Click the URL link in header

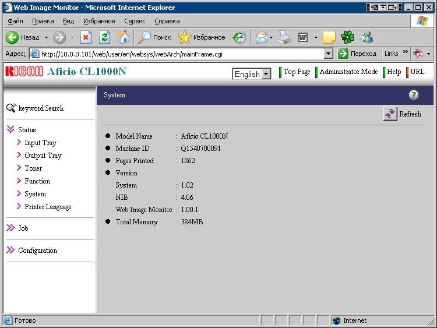(417, 72)
